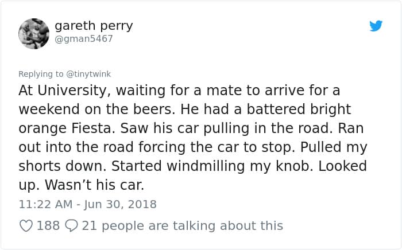Click the reply speech bubble icon
Viewport: 402px width, 250px height.
point(71,226)
